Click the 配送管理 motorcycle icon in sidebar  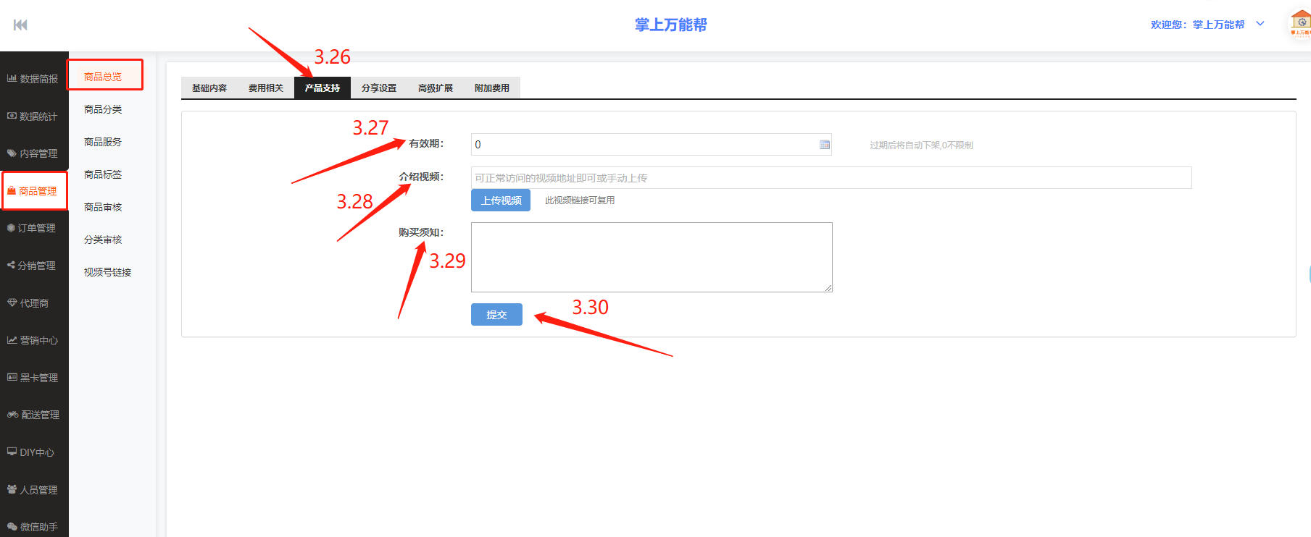point(12,415)
